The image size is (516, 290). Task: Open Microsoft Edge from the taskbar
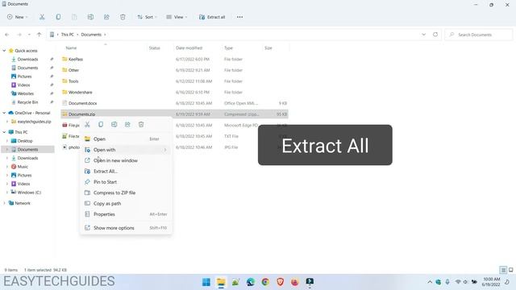(251, 282)
